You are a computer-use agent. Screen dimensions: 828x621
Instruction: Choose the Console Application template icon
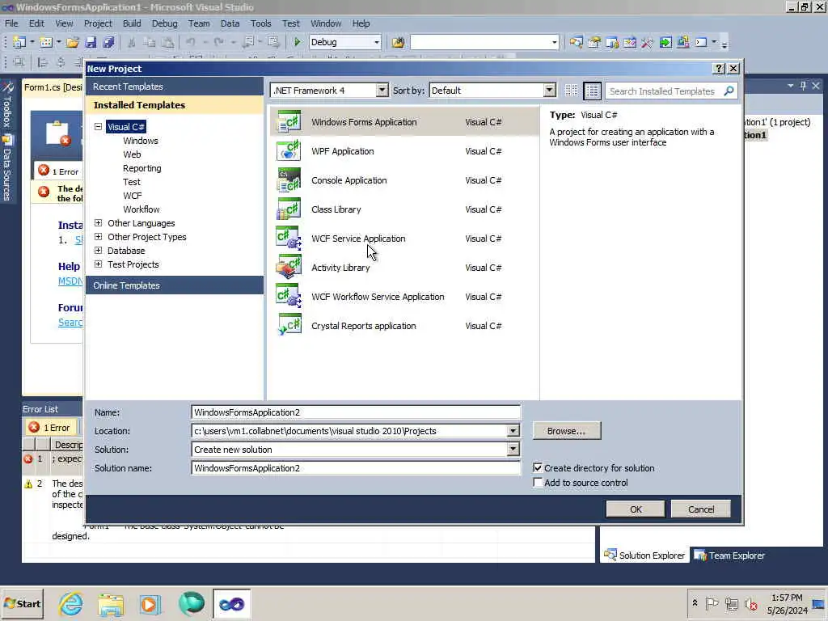click(289, 180)
